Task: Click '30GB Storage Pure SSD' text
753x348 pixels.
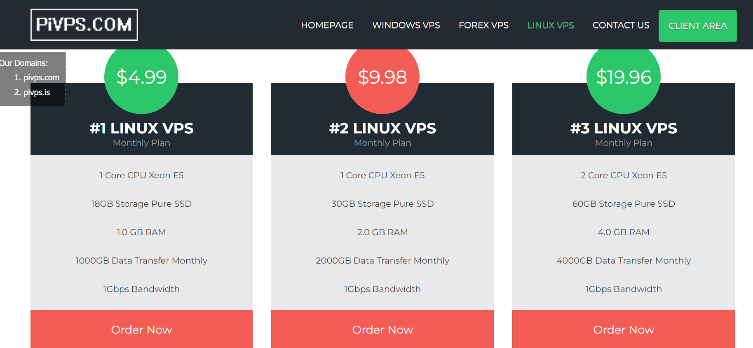Action: coord(382,204)
